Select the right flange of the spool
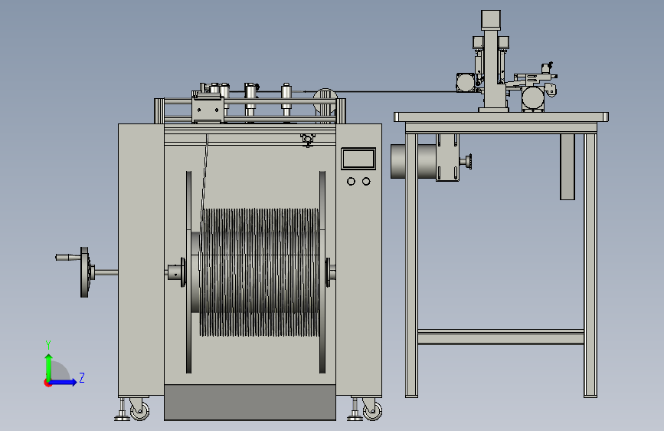 tap(322, 272)
